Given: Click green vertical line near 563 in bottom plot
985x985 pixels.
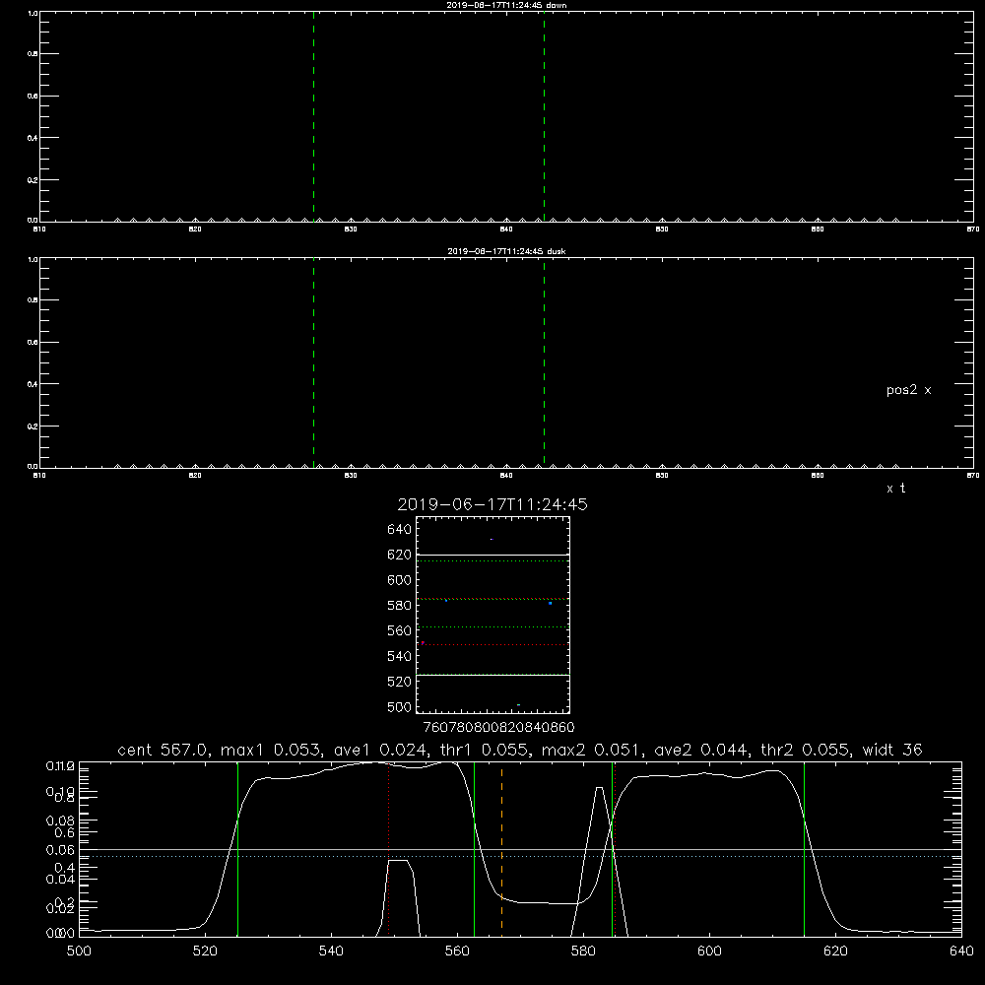Looking at the screenshot, I should [475, 848].
